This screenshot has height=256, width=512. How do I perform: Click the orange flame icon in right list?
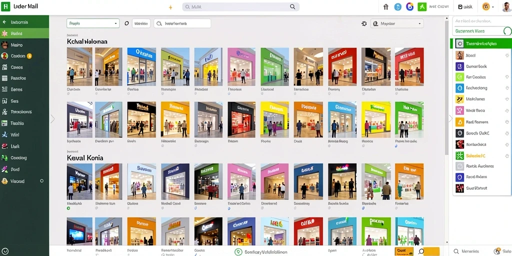coord(459,122)
